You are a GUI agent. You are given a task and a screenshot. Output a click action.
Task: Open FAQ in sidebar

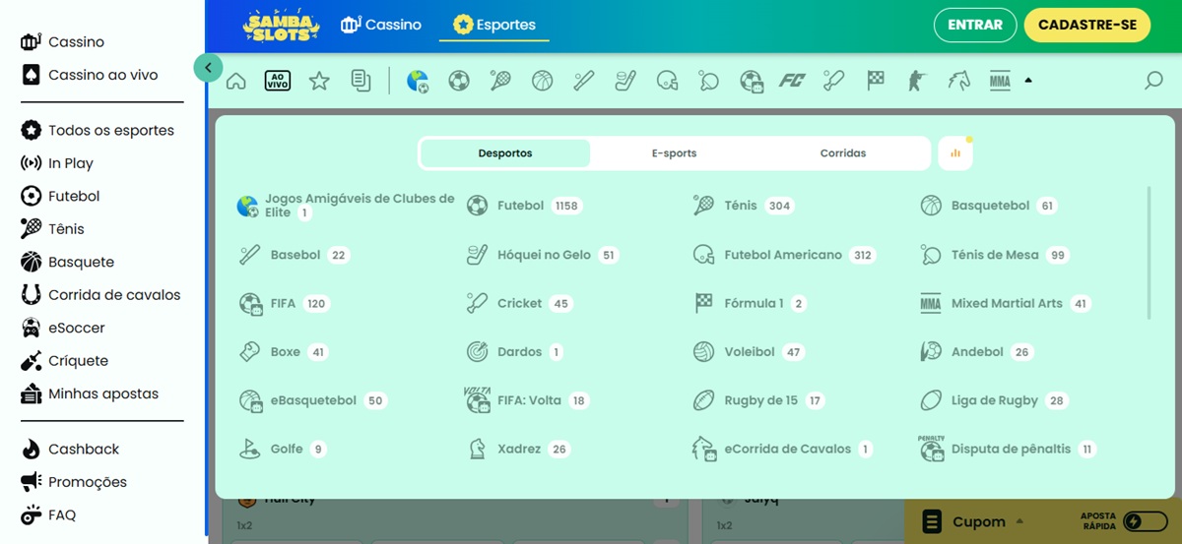(x=47, y=514)
